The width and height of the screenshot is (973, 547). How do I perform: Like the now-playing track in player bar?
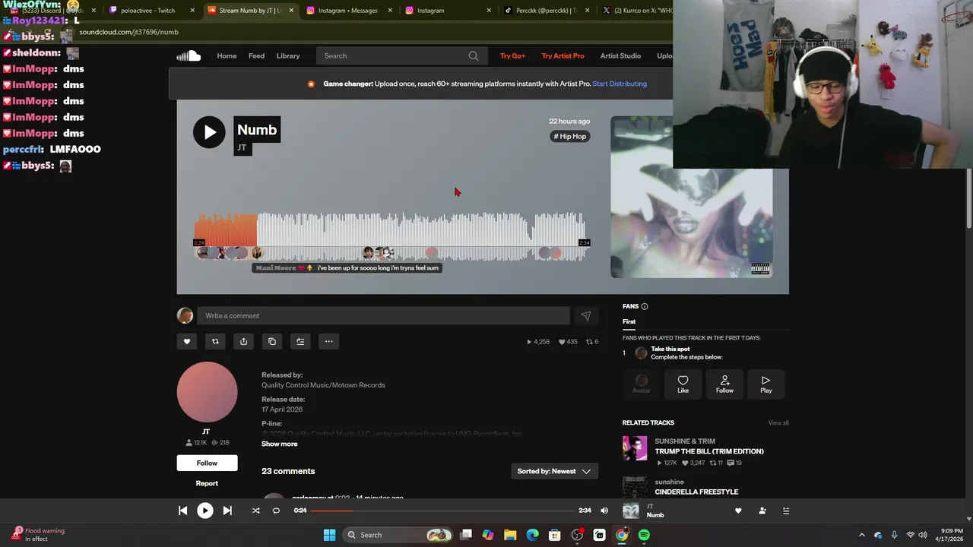click(738, 511)
